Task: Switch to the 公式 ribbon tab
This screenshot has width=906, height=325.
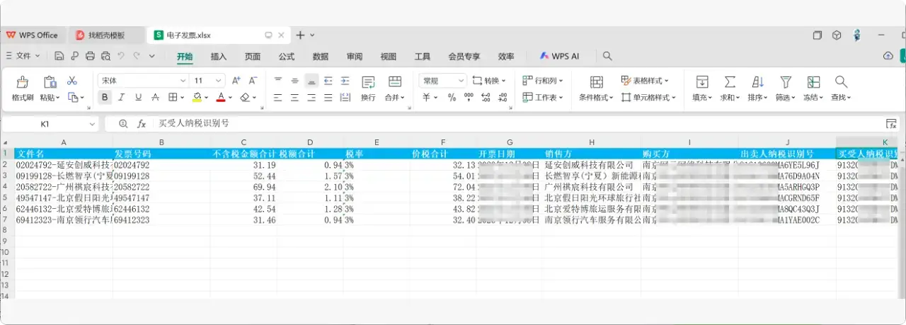Action: [286, 57]
